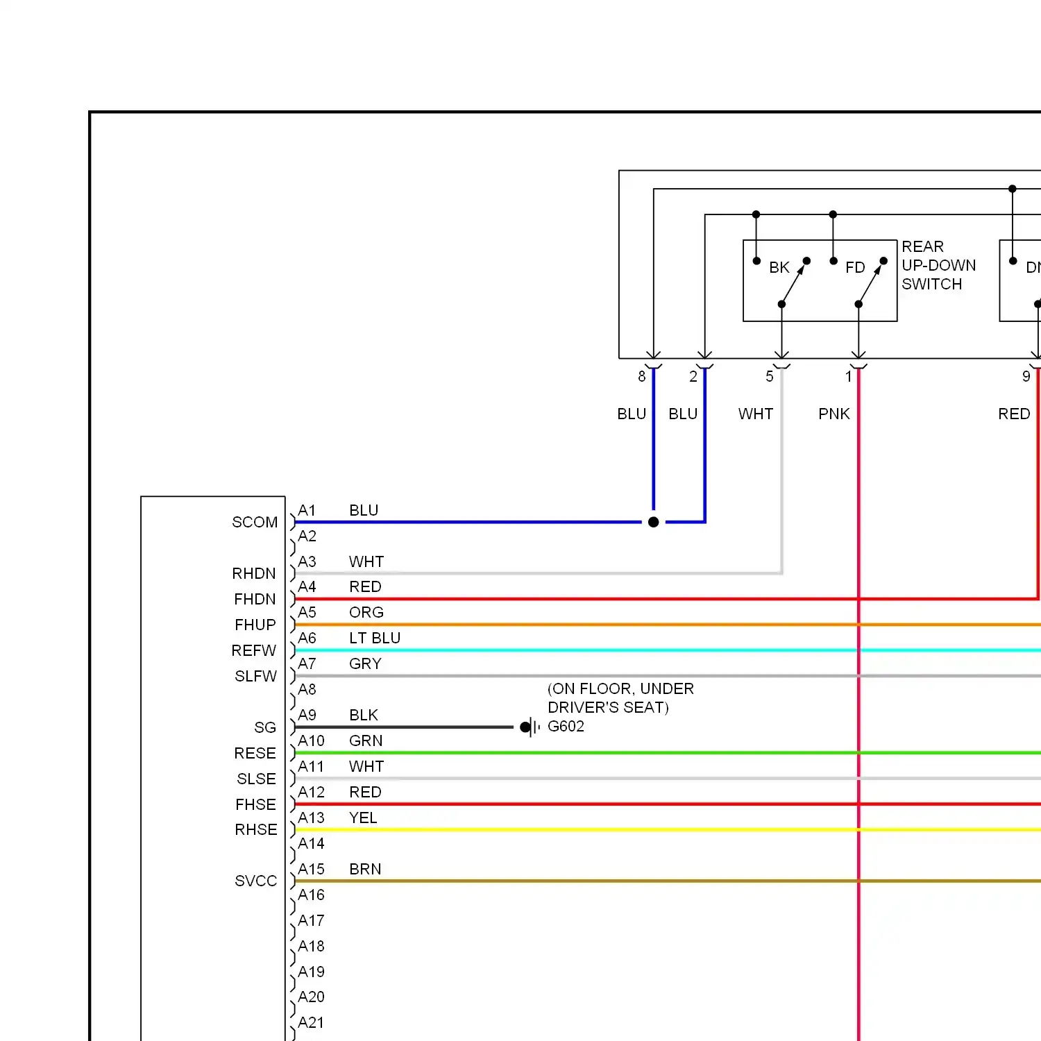The image size is (1041, 1041).
Task: Click pin label A16
Action: coord(311,895)
